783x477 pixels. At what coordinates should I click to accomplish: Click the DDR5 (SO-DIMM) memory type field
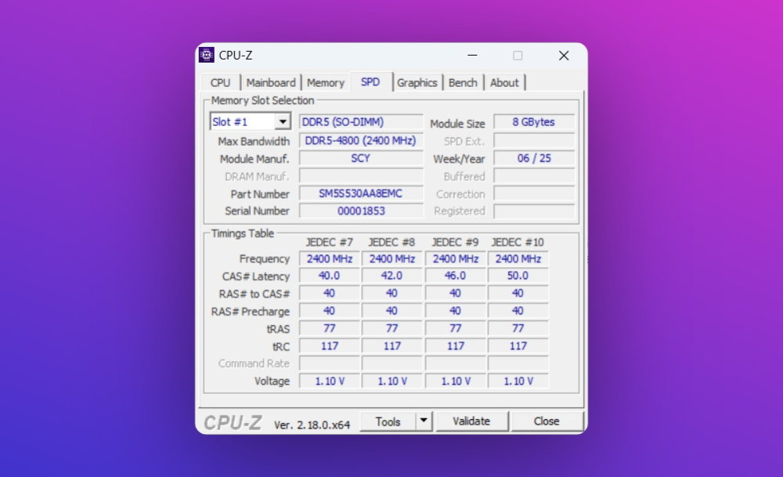point(361,122)
